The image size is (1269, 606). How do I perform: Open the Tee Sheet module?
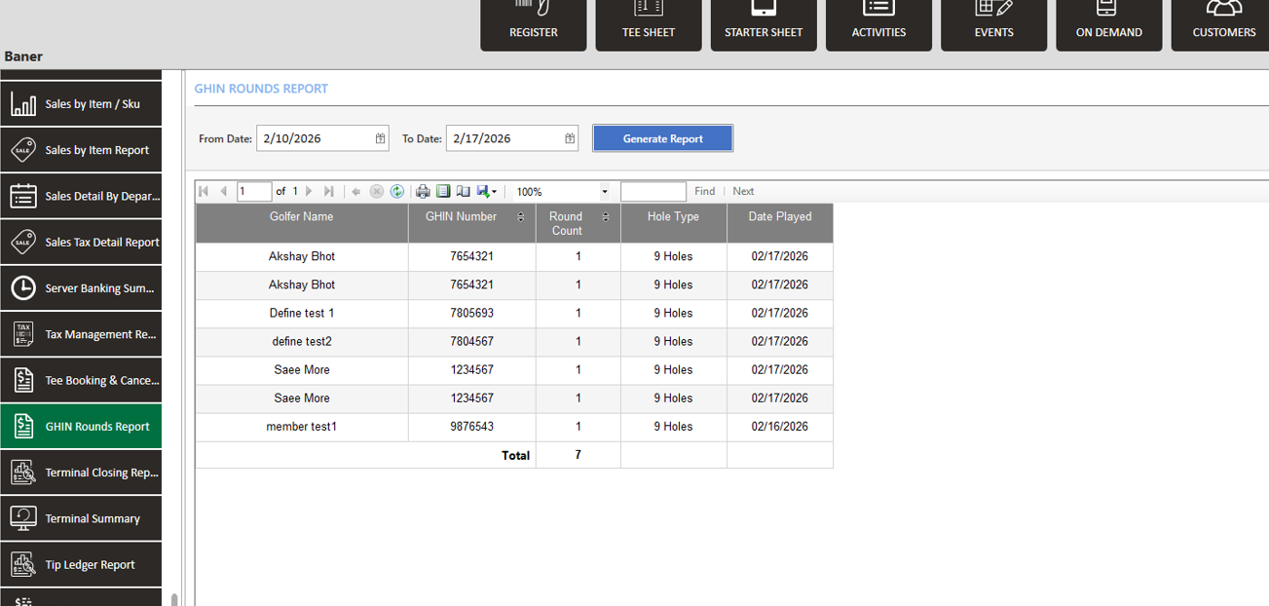click(649, 24)
